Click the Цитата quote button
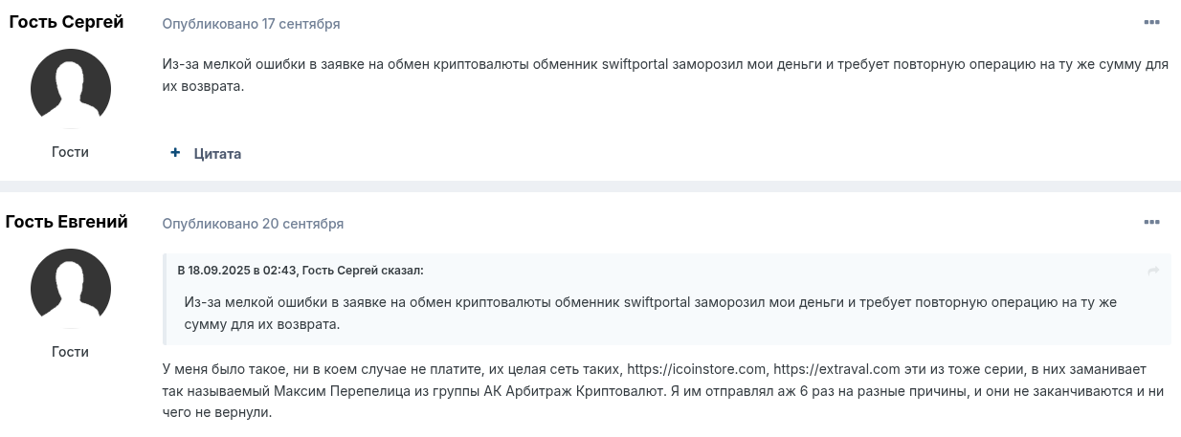 pyautogui.click(x=217, y=153)
